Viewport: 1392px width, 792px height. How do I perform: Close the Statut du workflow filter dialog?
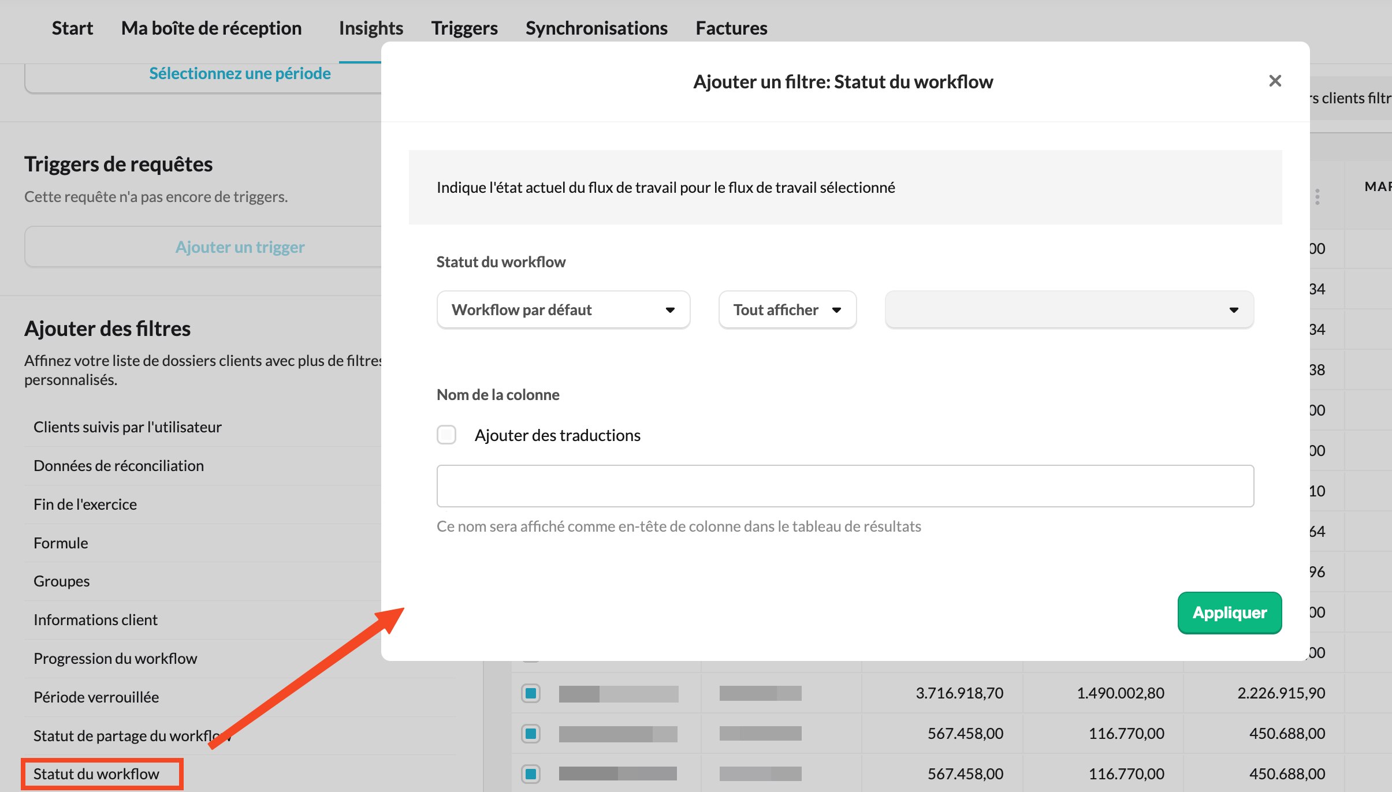point(1275,81)
